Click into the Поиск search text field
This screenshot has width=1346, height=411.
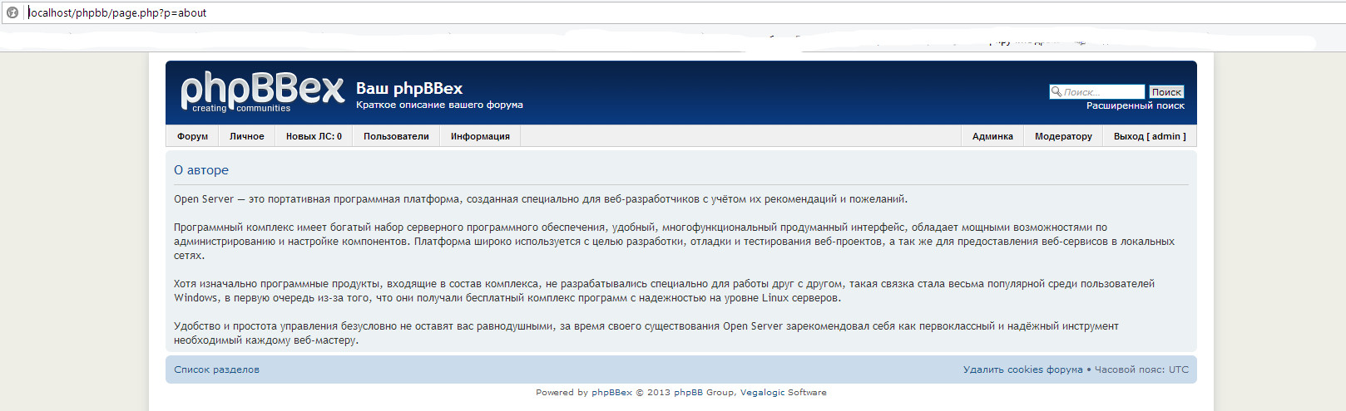tap(1102, 92)
